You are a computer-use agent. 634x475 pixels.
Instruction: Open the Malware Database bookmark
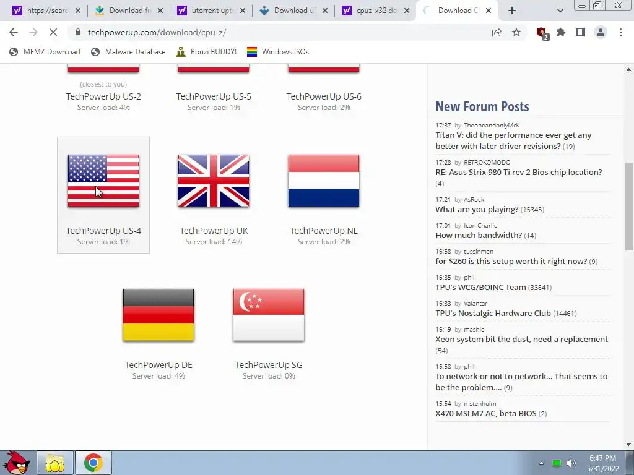(128, 52)
